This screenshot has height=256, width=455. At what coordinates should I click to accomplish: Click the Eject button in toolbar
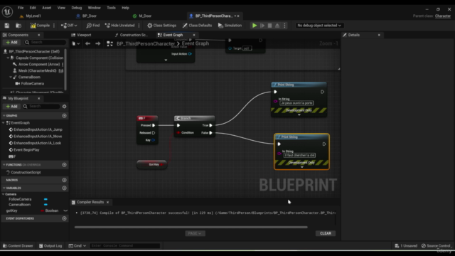[x=277, y=26]
